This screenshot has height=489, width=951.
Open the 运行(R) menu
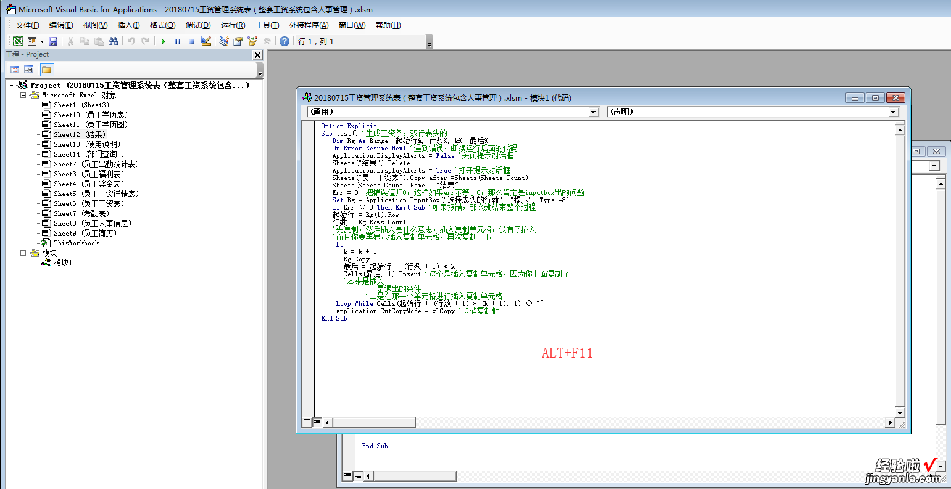coord(233,25)
